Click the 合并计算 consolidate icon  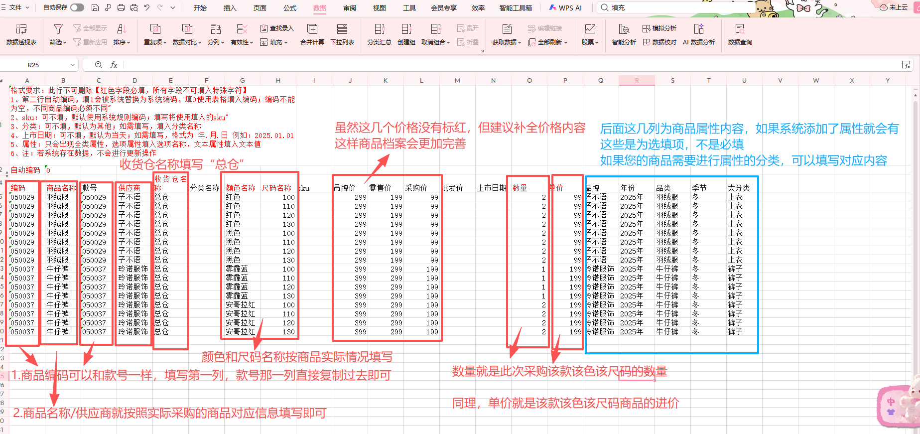(312, 34)
